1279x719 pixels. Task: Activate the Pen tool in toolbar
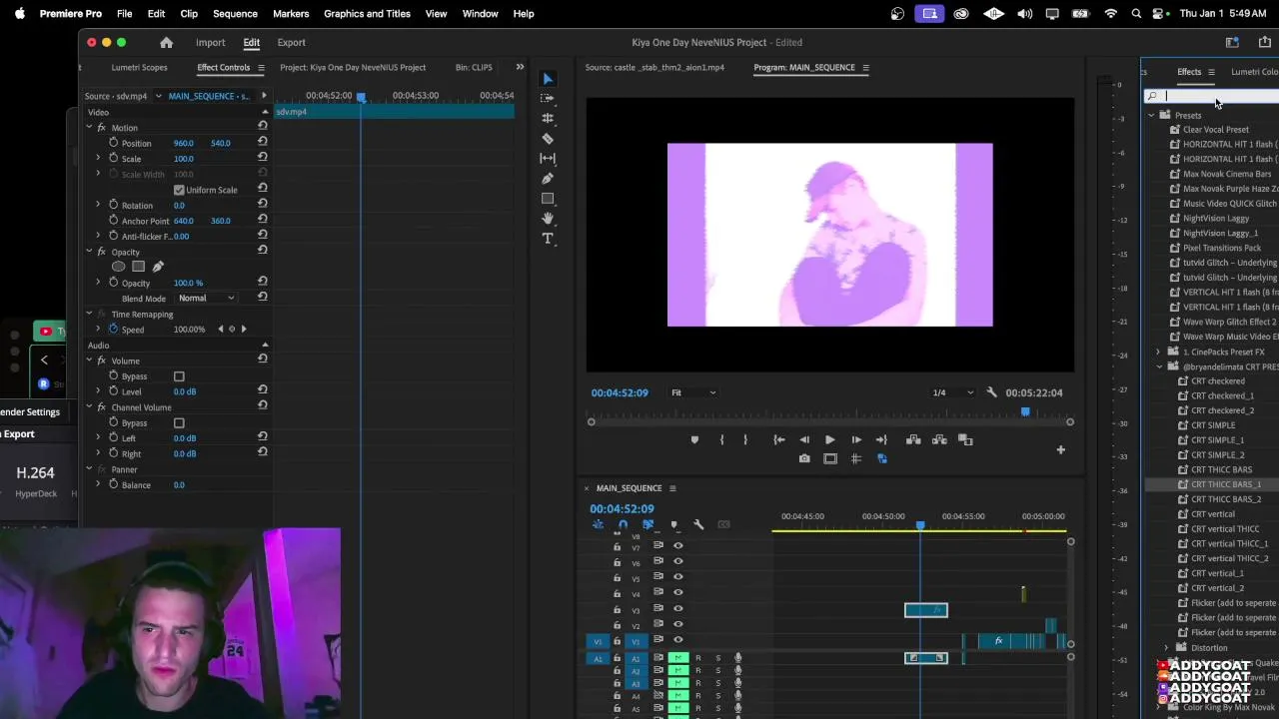pyautogui.click(x=548, y=179)
